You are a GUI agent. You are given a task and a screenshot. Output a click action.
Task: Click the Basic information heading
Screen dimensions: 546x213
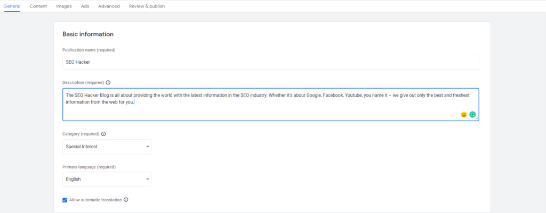(88, 35)
